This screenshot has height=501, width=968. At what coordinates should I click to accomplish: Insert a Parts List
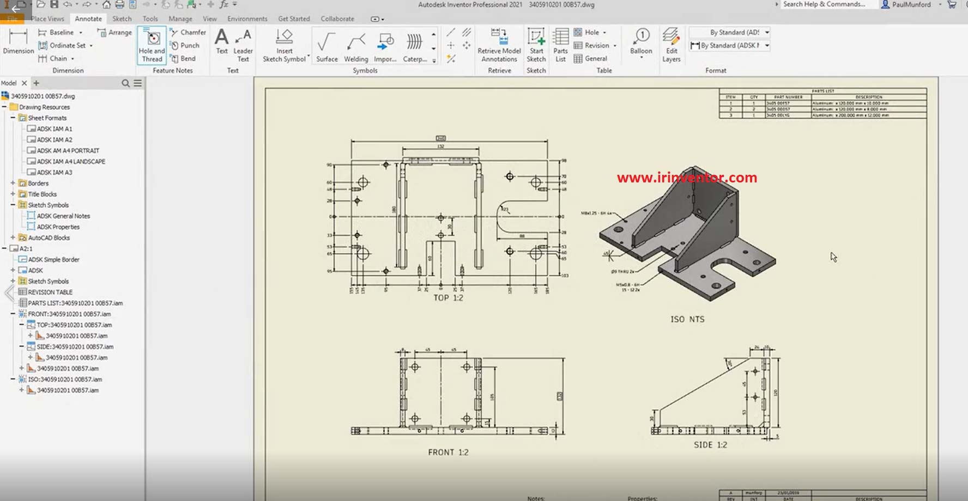pos(560,45)
